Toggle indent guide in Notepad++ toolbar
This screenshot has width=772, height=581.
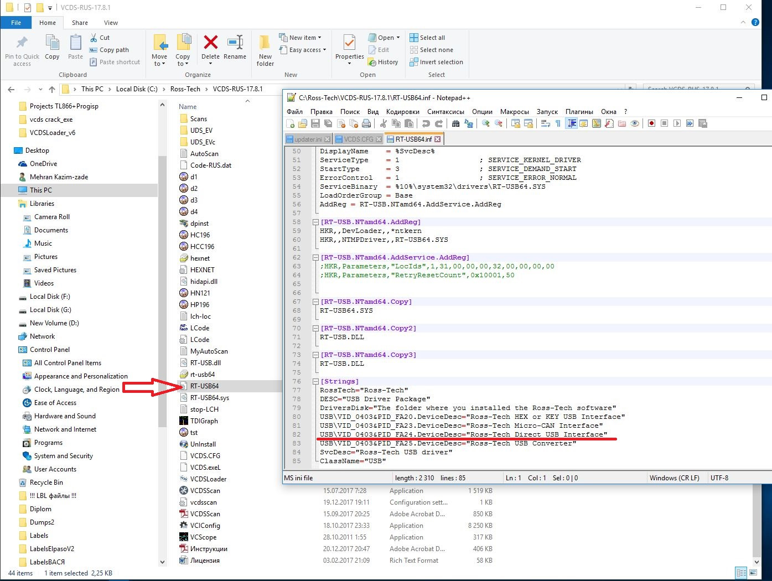pyautogui.click(x=572, y=123)
